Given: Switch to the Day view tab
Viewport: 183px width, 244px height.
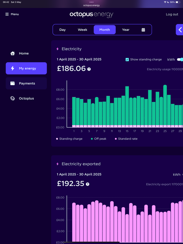Looking at the screenshot, I should (63, 30).
